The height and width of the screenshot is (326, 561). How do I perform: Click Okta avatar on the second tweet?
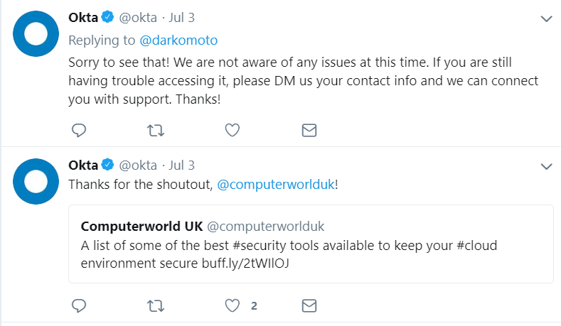36,181
